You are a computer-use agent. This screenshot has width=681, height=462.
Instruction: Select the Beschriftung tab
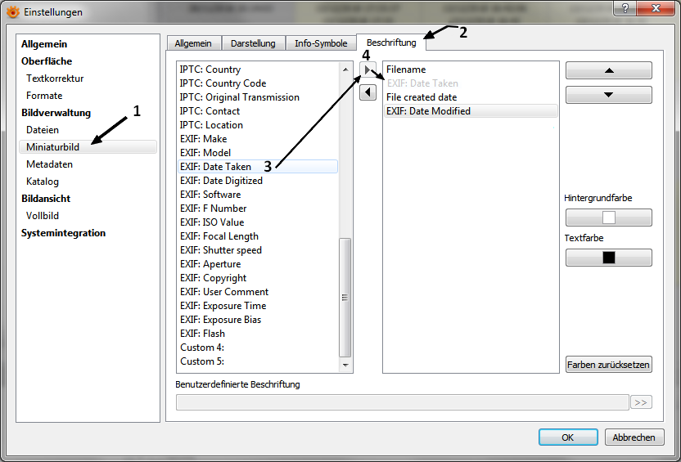(x=391, y=43)
